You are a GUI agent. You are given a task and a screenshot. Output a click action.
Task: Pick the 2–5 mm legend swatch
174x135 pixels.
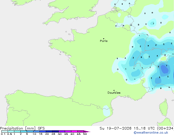(24, 131)
